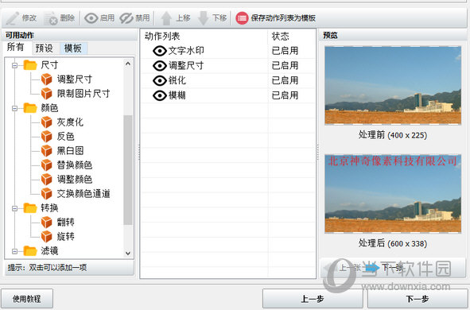Collapse the 滤镜 tree node

(14, 251)
